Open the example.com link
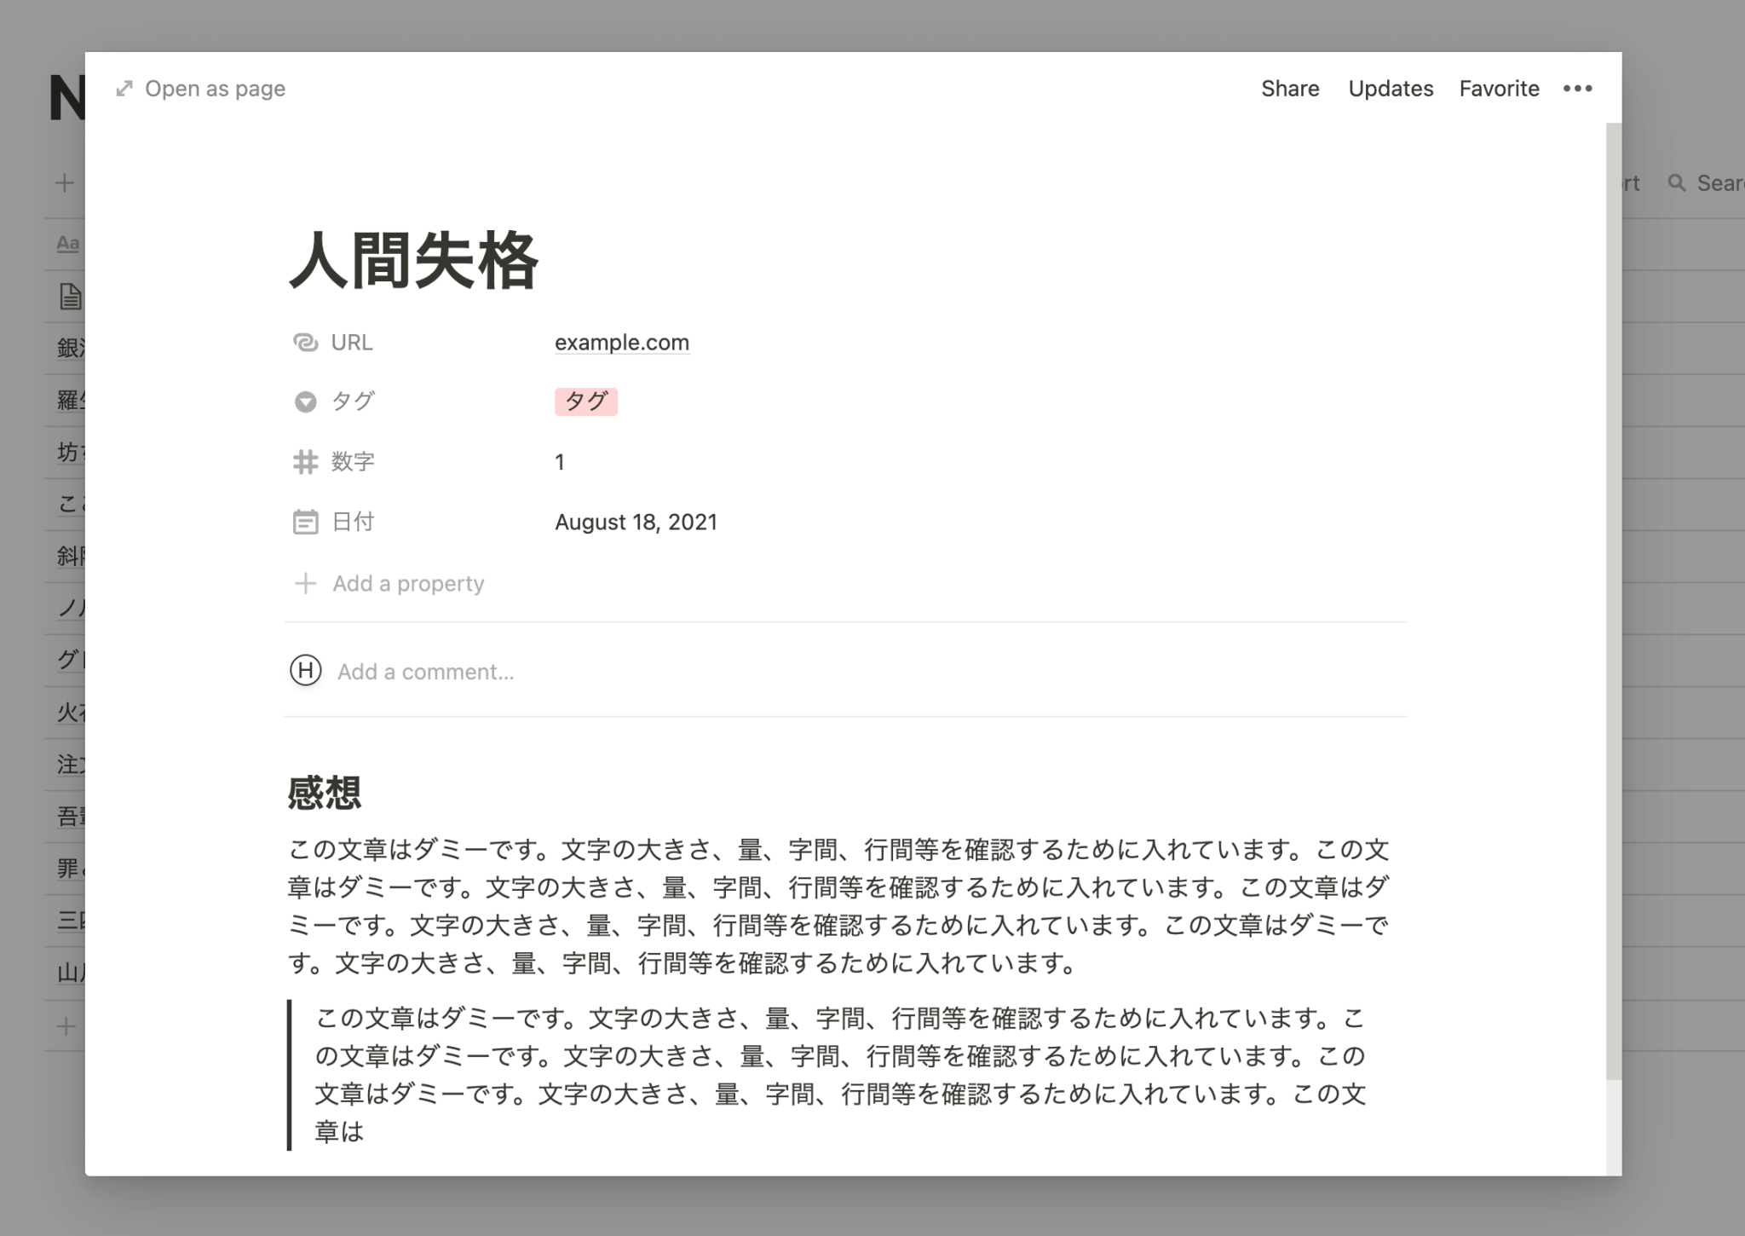 [x=621, y=342]
